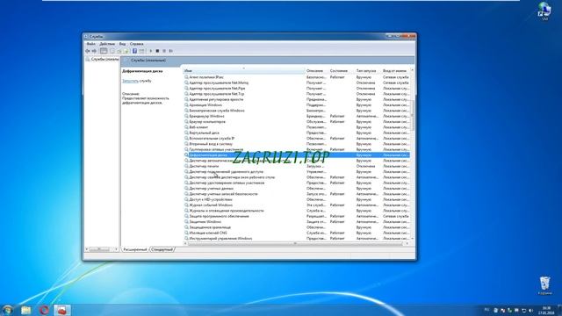Open the Opera browser taskbar icon
The height and width of the screenshot is (316, 562).
point(44,310)
